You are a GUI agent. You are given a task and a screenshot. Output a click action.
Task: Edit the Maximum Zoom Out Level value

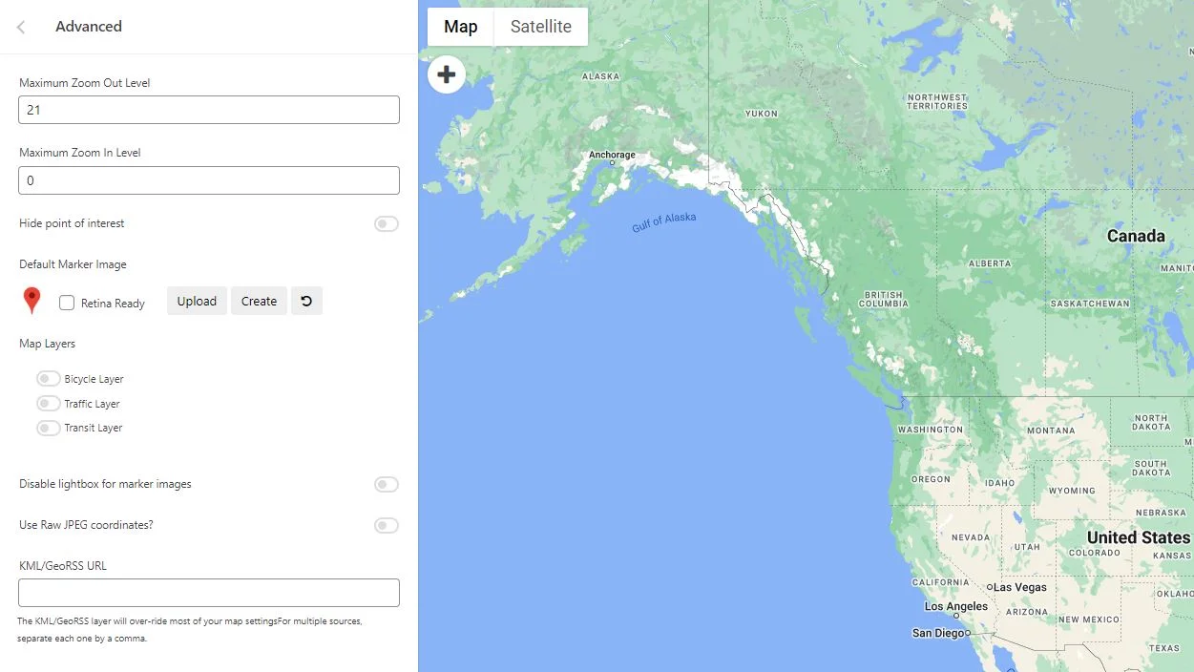pyautogui.click(x=208, y=109)
